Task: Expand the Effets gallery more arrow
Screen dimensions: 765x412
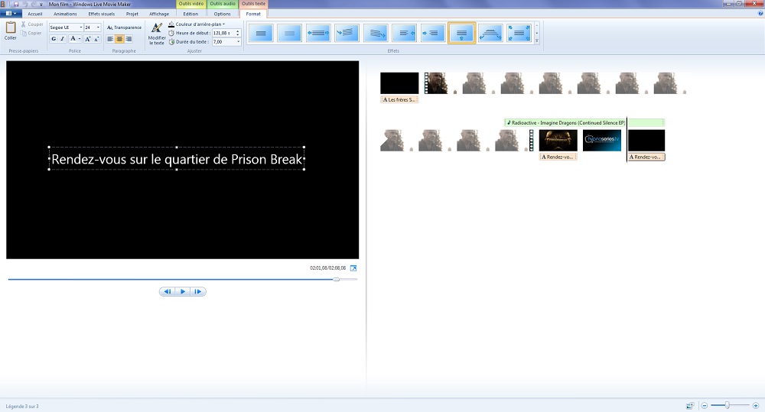Action: [x=537, y=41]
